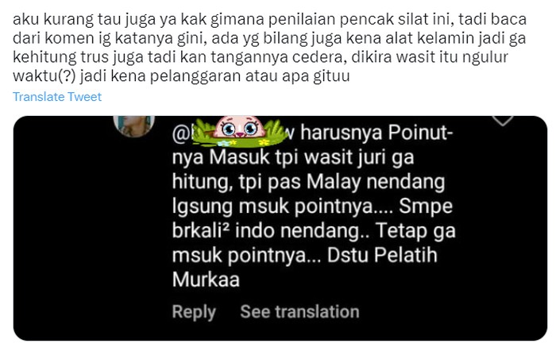
Task: Tap Reply under the comment
Action: 194,311
